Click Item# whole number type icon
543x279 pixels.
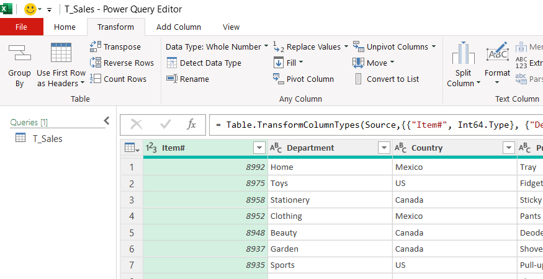point(151,148)
